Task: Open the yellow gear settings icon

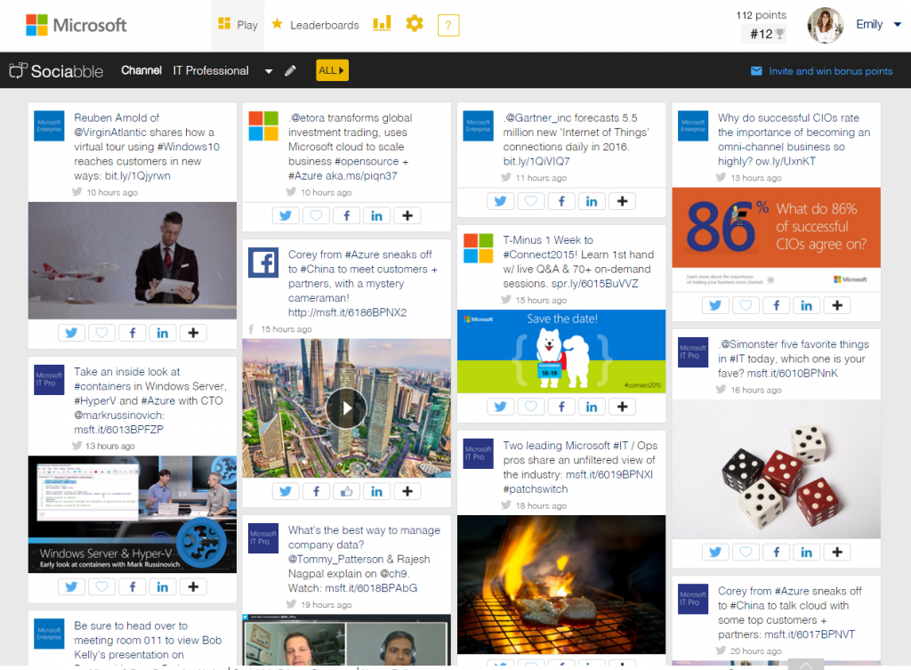Action: coord(415,24)
